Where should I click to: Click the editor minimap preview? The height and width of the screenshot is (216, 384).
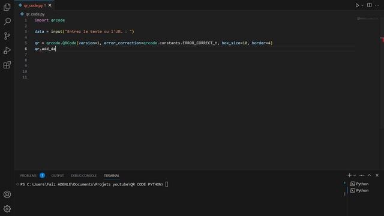[367, 19]
